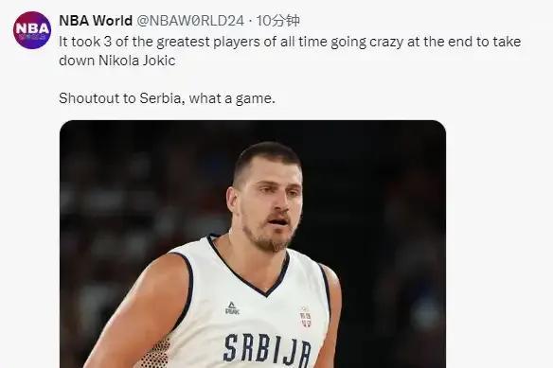553x368 pixels.
Task: Select the Serbia crest on the jersey
Action: tap(306, 318)
